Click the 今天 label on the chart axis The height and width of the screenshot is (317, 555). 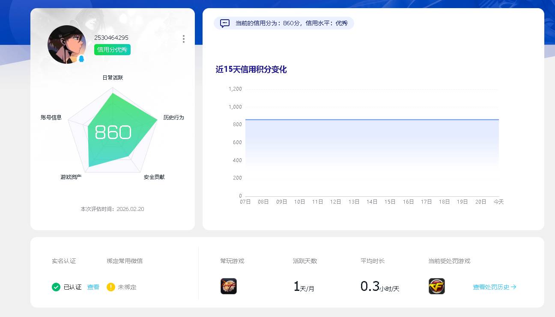coord(498,201)
